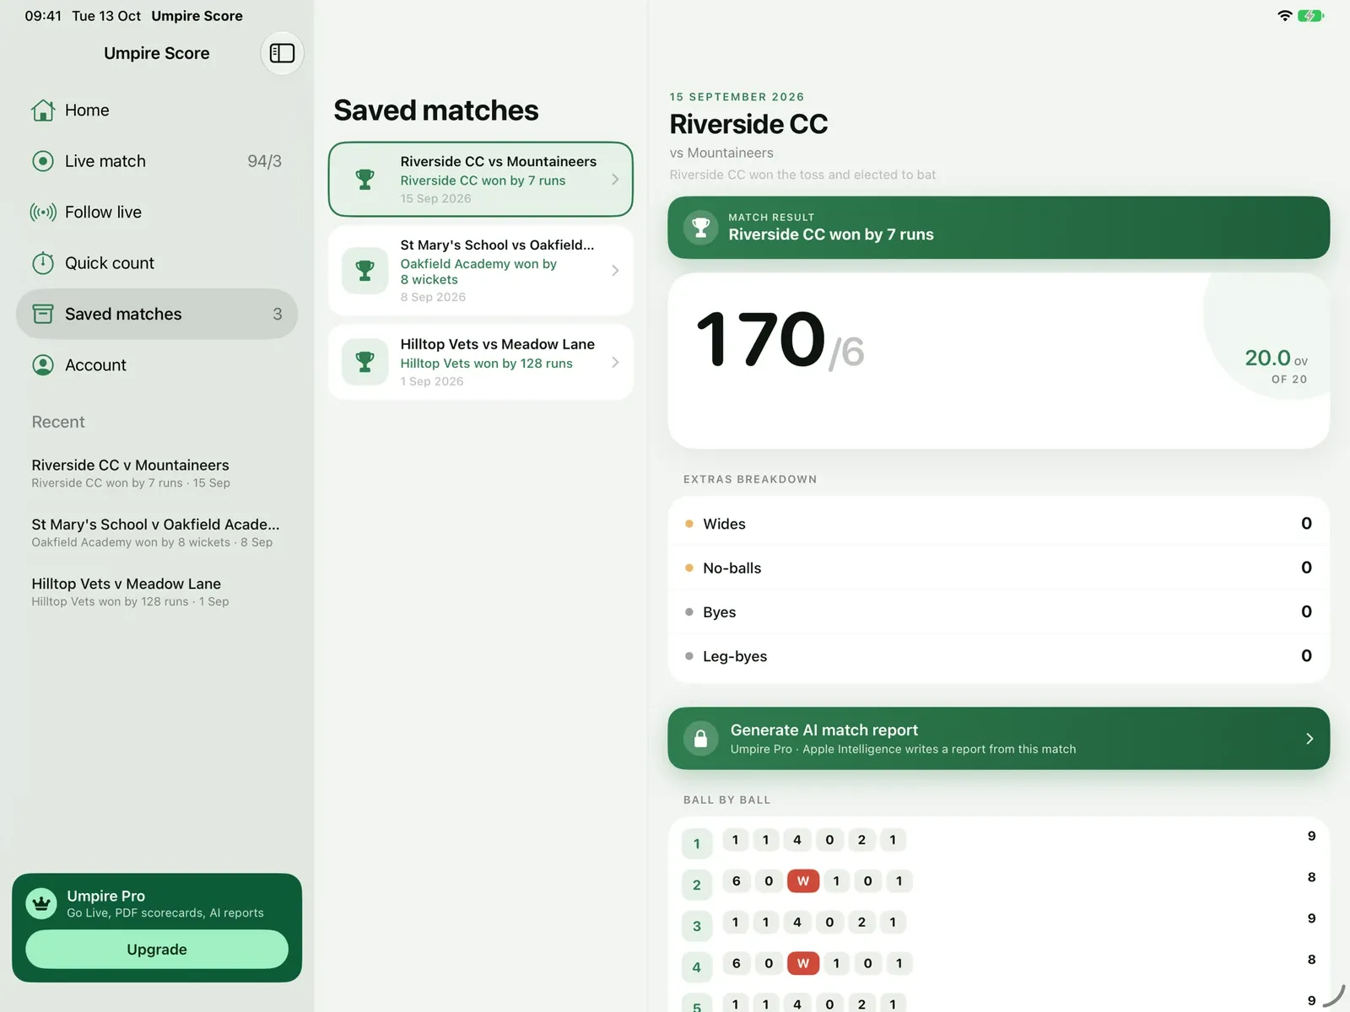1350x1012 pixels.
Task: Select Saved matches label in sidebar
Action: [x=123, y=314]
